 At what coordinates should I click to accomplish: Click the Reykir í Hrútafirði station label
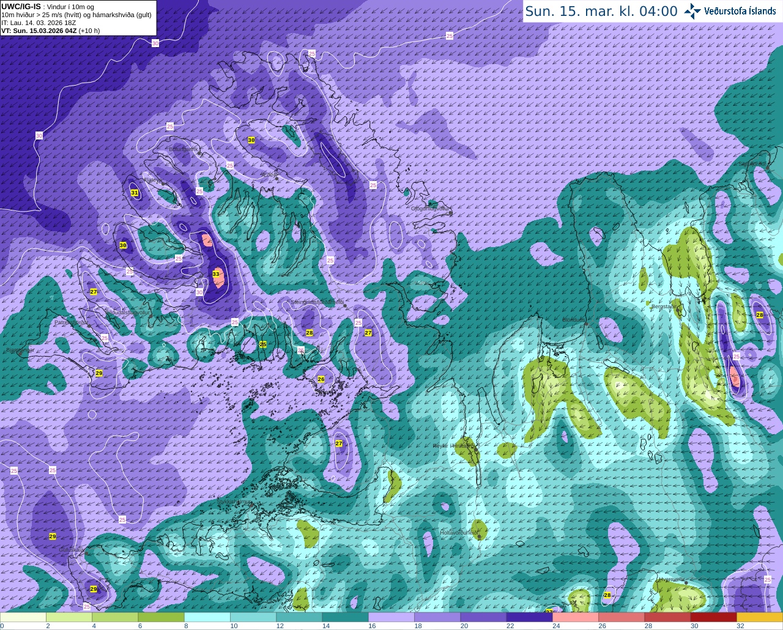click(453, 446)
